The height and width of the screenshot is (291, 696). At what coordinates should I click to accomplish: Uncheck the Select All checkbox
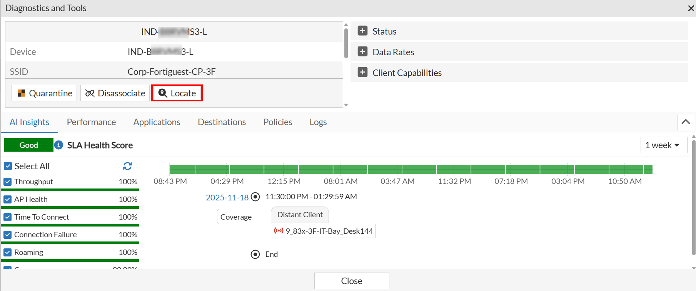[x=8, y=166]
